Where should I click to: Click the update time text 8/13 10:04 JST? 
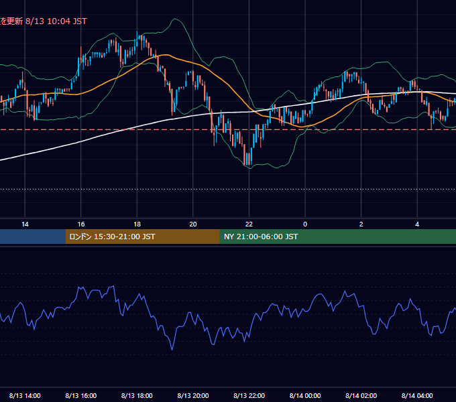(56, 21)
